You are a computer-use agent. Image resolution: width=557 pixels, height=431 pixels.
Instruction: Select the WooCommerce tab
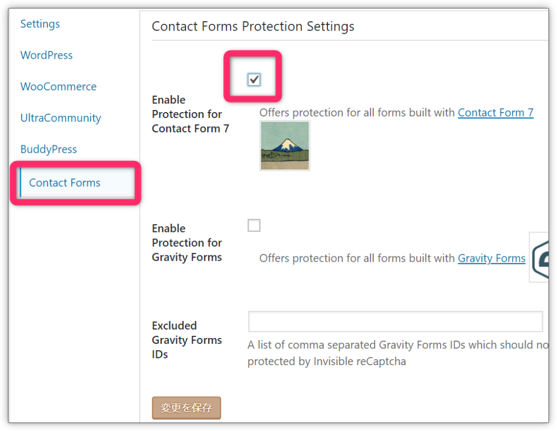click(58, 87)
